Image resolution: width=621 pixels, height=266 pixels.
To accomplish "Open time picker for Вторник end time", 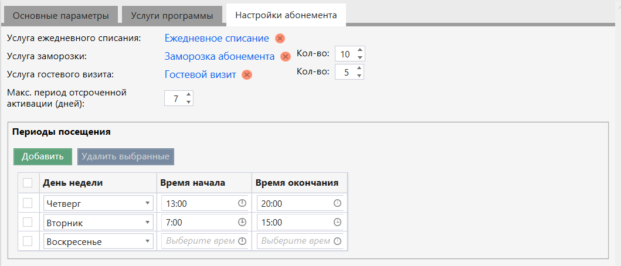I will [x=337, y=223].
